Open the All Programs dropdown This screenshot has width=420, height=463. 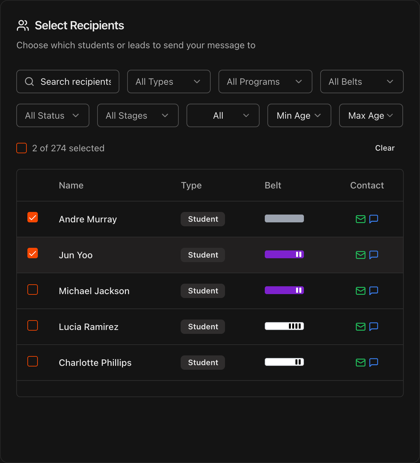pos(265,82)
